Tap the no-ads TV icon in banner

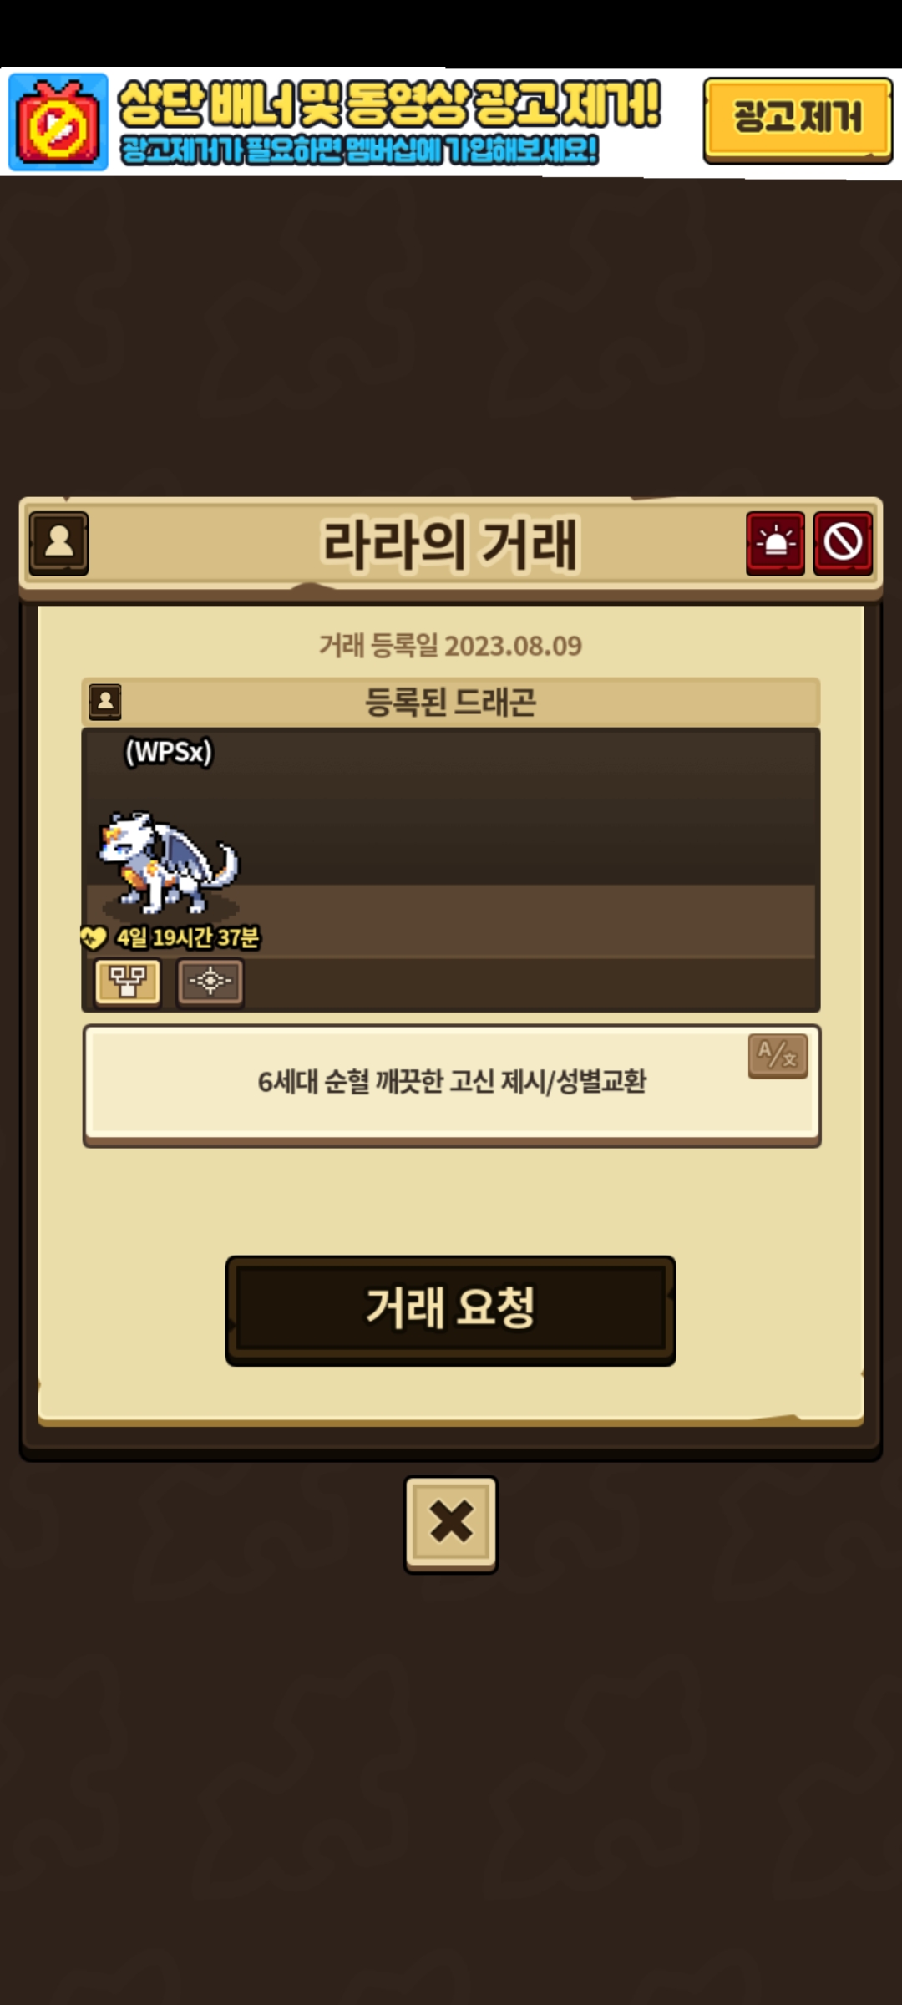coord(58,122)
